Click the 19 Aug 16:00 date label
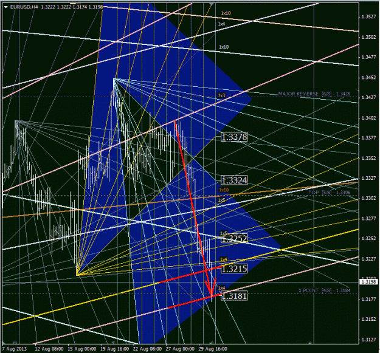The height and width of the screenshot is (353, 380). (115, 349)
